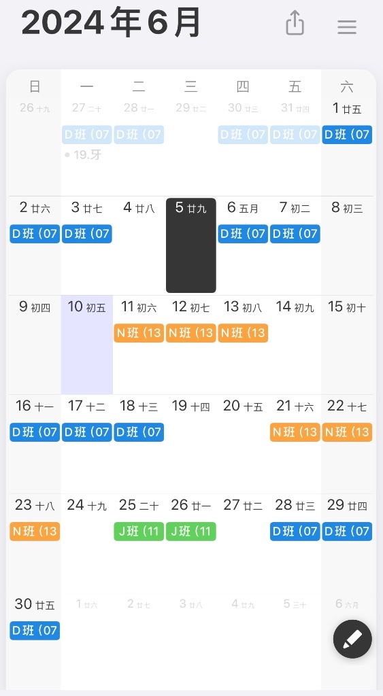
Task: Tap the share icon at top
Action: pos(295,22)
